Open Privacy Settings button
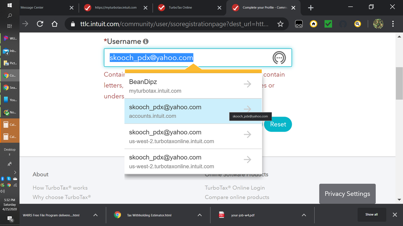This screenshot has height=226, width=403. (x=347, y=194)
